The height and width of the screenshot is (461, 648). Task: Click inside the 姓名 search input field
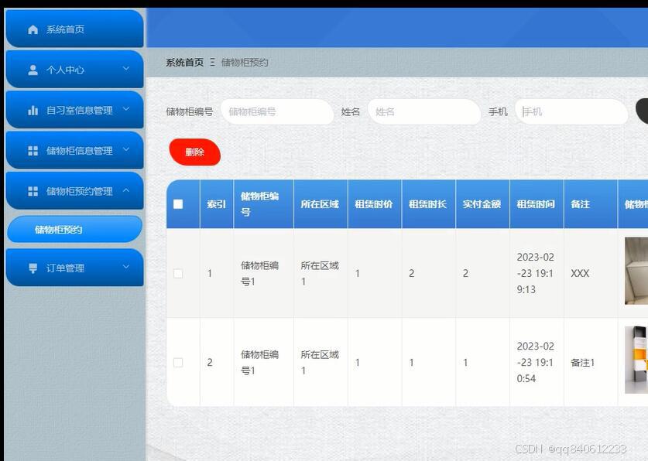(x=423, y=111)
